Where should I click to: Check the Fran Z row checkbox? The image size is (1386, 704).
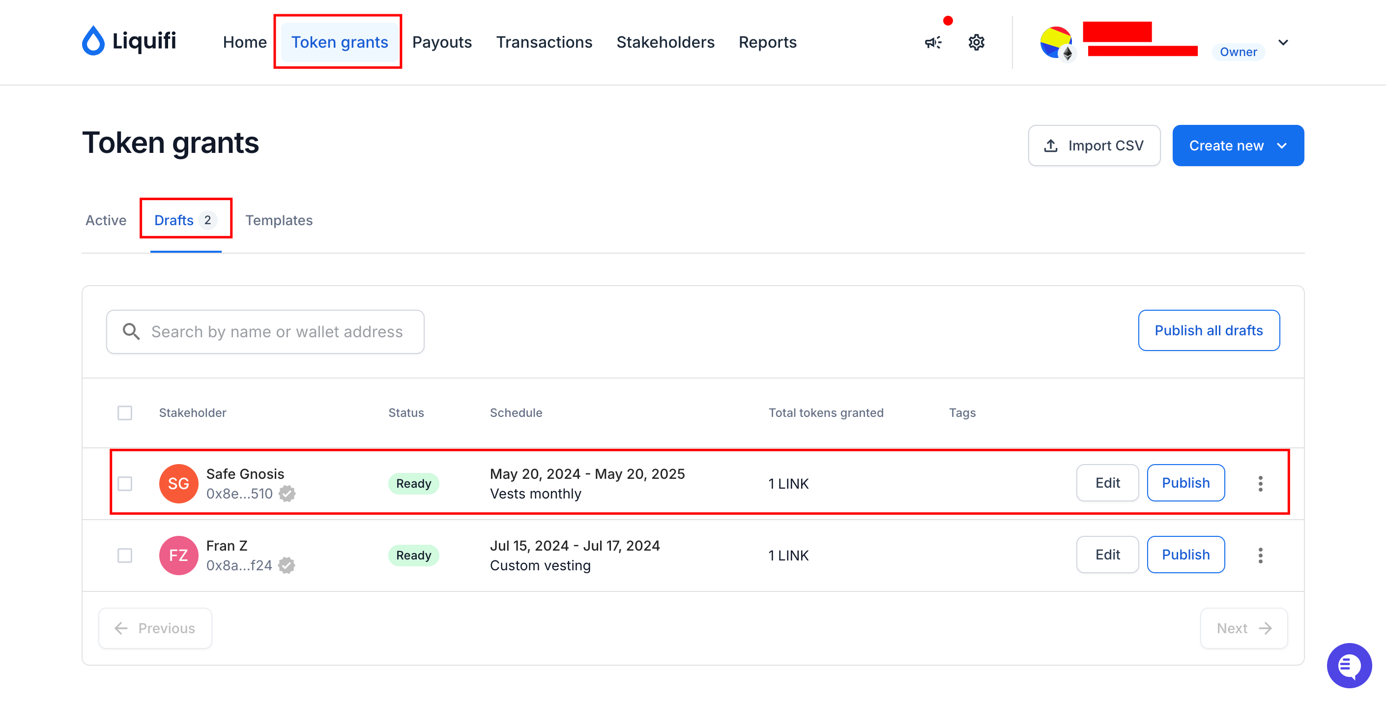click(125, 555)
